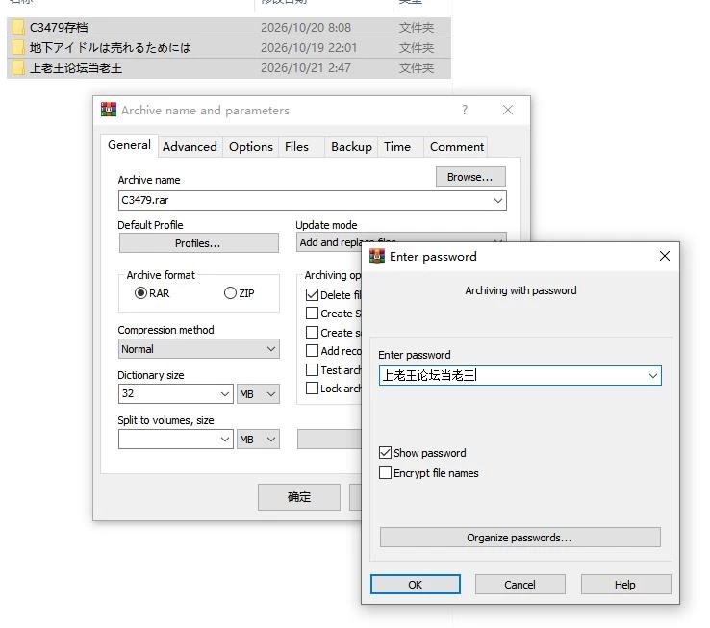
Task: Close the Archive name and parameters dialog
Action: pyautogui.click(x=508, y=110)
